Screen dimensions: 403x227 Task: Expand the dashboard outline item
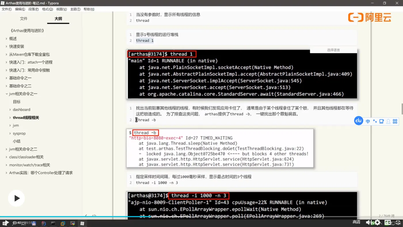10,109
